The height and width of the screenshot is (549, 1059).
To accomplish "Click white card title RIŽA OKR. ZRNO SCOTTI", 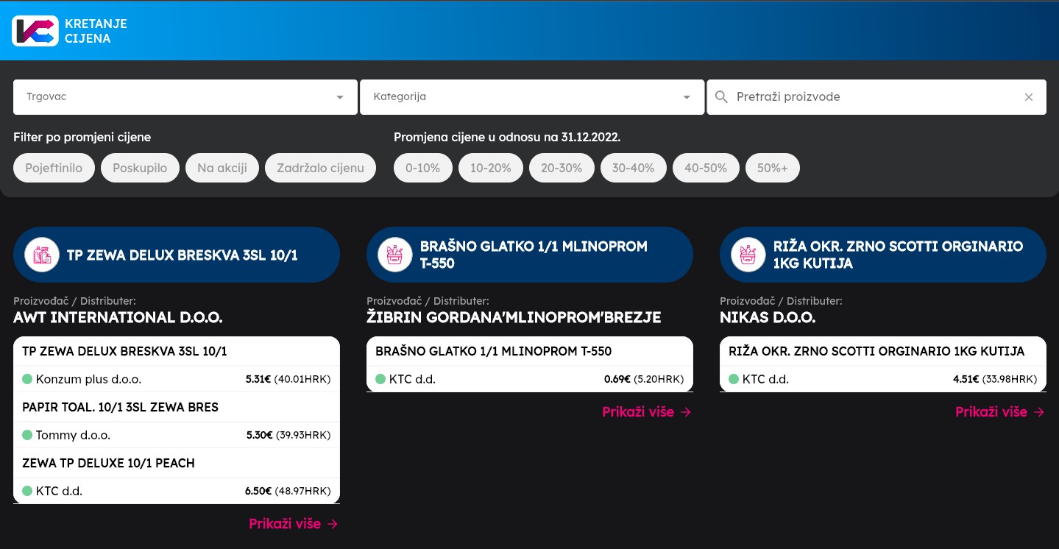I will (876, 351).
